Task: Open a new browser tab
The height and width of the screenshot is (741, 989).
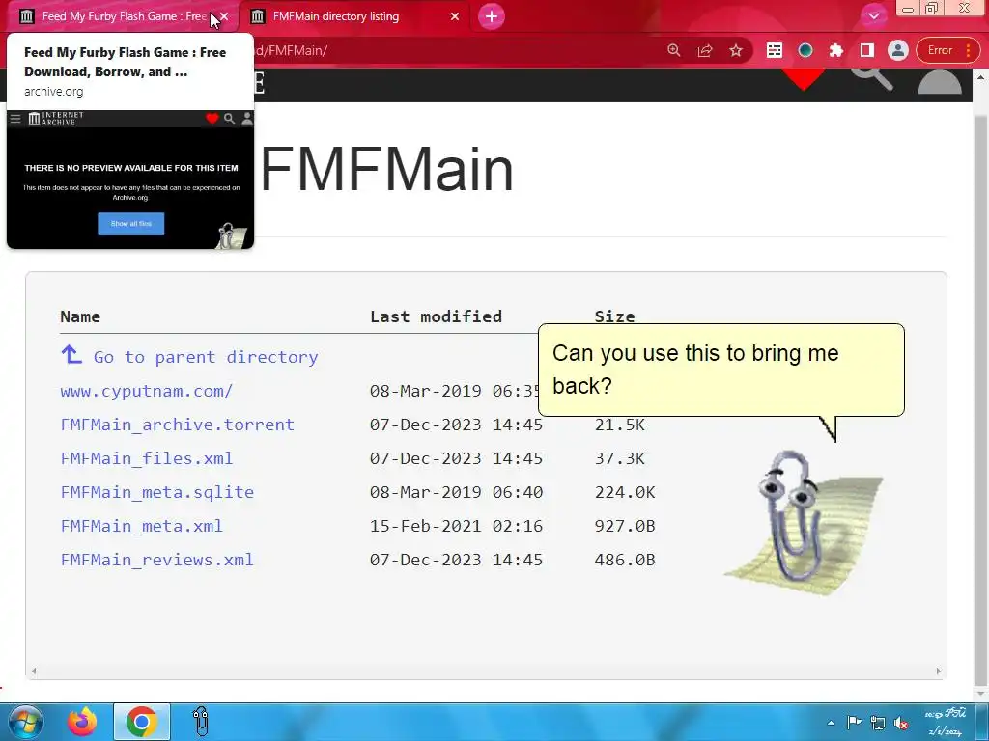Action: [492, 16]
